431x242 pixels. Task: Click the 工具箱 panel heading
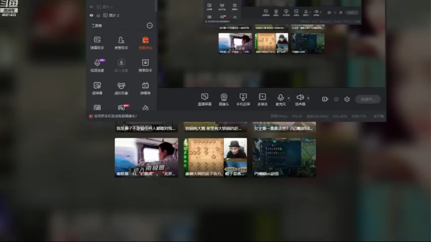pyautogui.click(x=96, y=25)
